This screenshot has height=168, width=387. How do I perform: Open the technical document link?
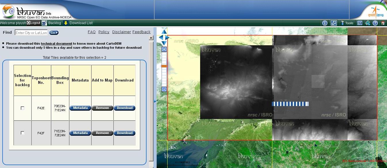pyautogui.click(x=56, y=44)
